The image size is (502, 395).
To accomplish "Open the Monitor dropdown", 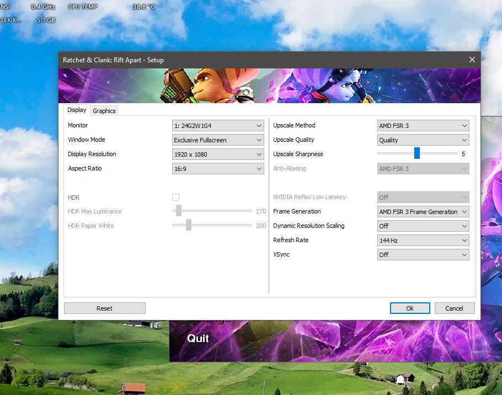I will click(x=218, y=125).
